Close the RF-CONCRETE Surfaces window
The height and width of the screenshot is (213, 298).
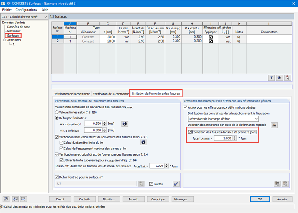click(294, 4)
